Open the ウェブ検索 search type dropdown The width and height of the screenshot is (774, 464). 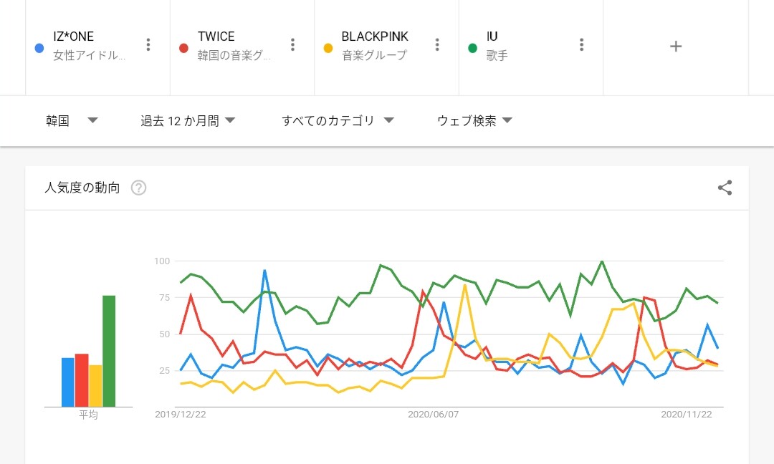[474, 121]
